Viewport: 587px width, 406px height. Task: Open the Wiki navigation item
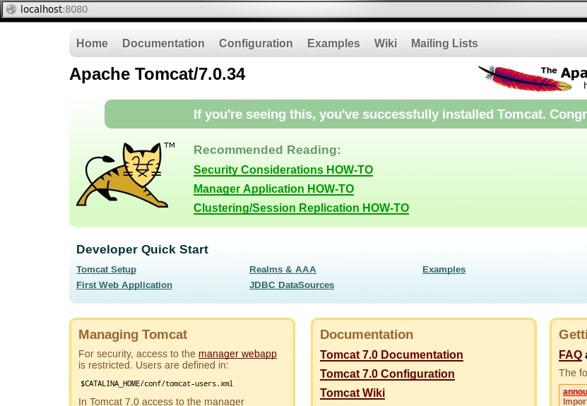[x=385, y=43]
